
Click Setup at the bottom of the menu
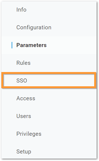(x=24, y=152)
